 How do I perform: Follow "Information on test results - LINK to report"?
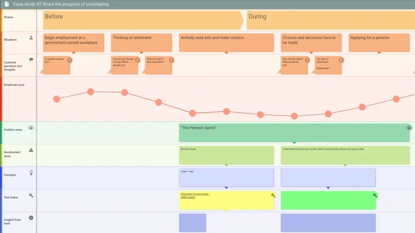click(195, 196)
